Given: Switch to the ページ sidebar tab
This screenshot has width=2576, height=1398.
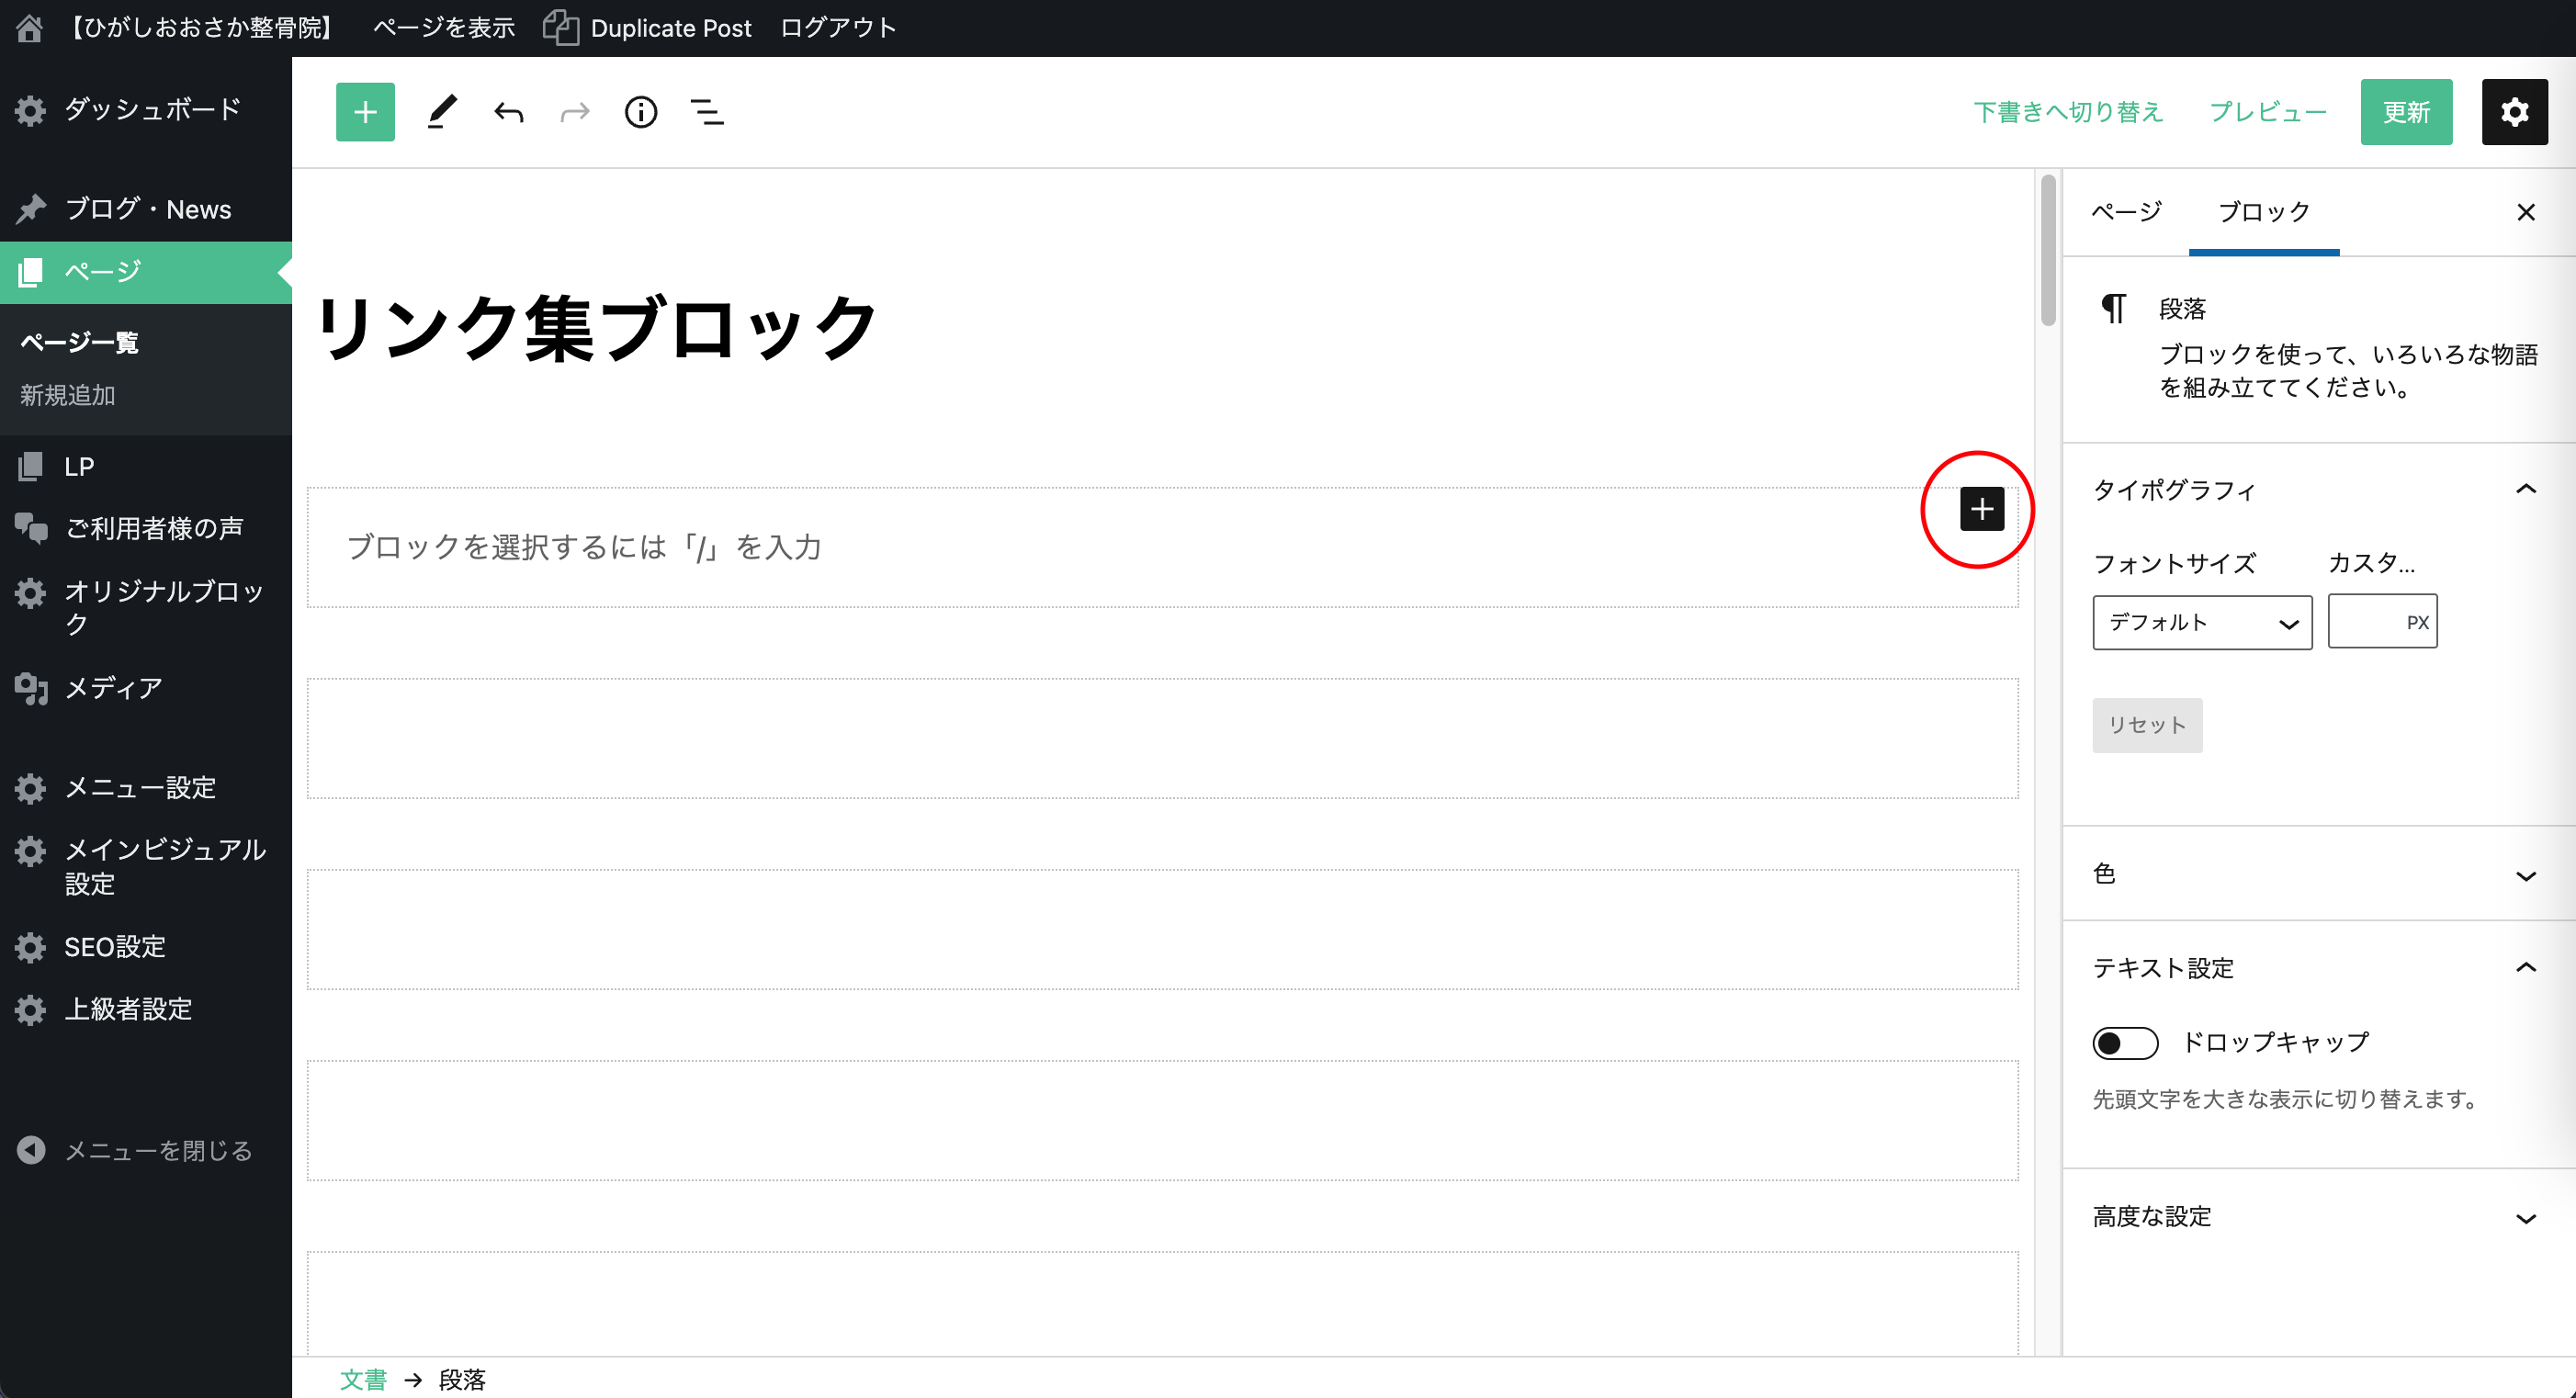Looking at the screenshot, I should [x=2126, y=212].
